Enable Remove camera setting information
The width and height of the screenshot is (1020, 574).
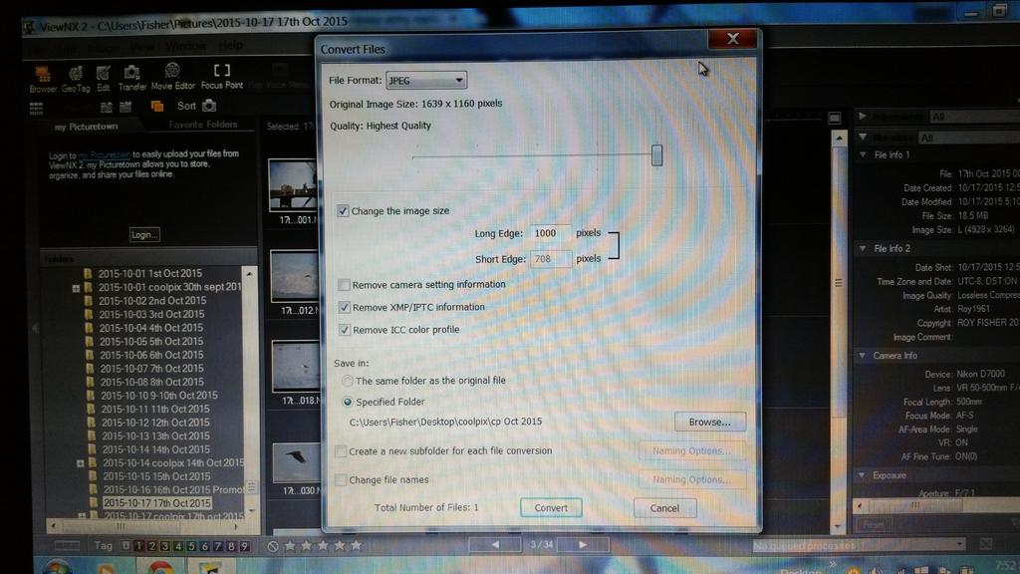[x=344, y=284]
